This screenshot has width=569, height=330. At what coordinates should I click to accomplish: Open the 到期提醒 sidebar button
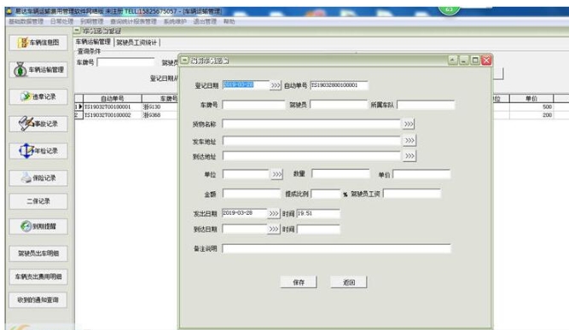38,226
